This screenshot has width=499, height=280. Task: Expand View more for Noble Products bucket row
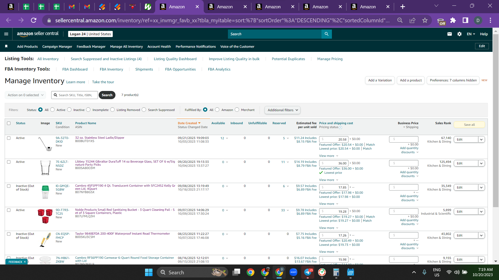point(329,228)
